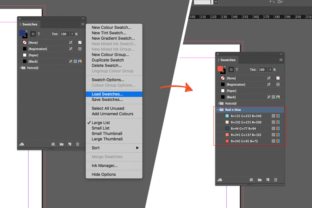This screenshot has height=208, width=312.
Task: Click the blue fill swatch in left panel
Action: point(22,33)
